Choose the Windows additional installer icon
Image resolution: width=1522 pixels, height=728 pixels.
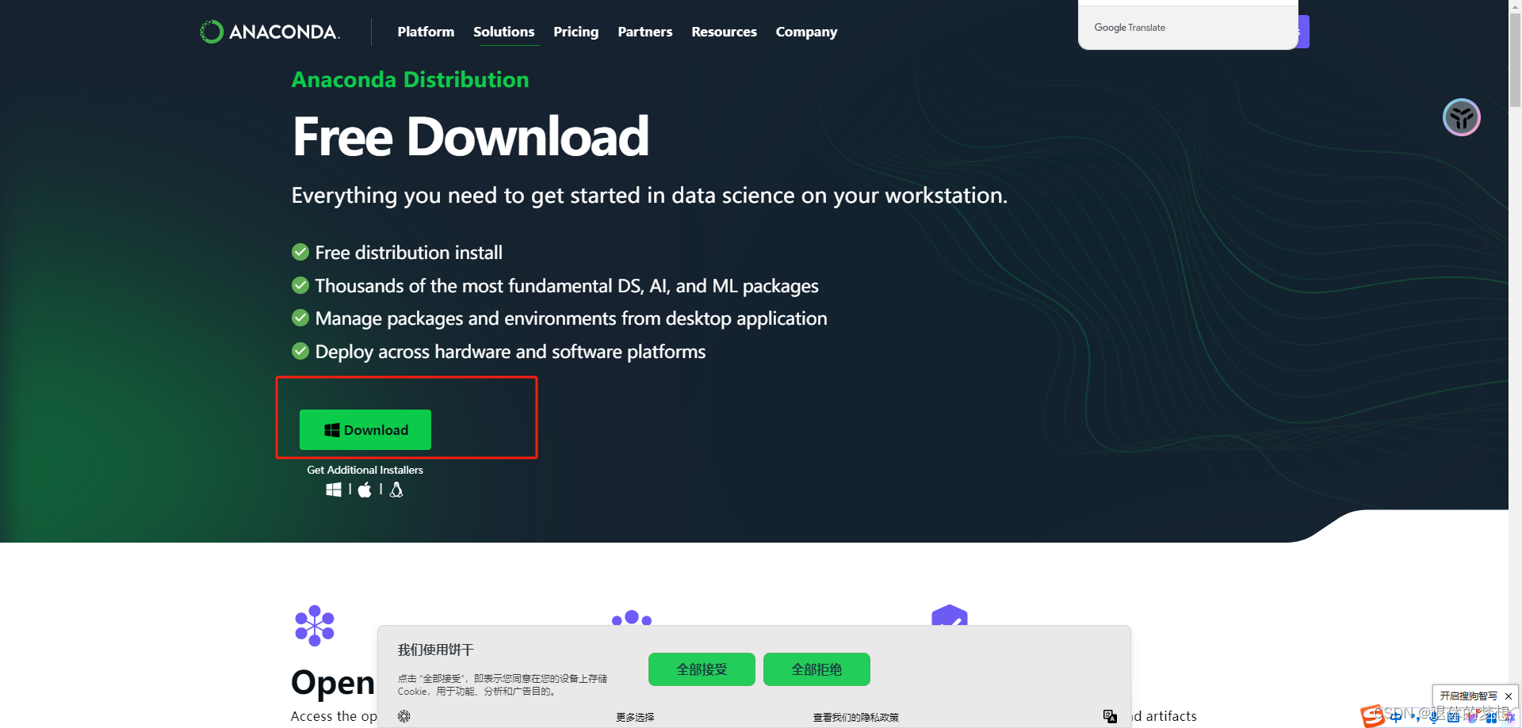tap(334, 490)
